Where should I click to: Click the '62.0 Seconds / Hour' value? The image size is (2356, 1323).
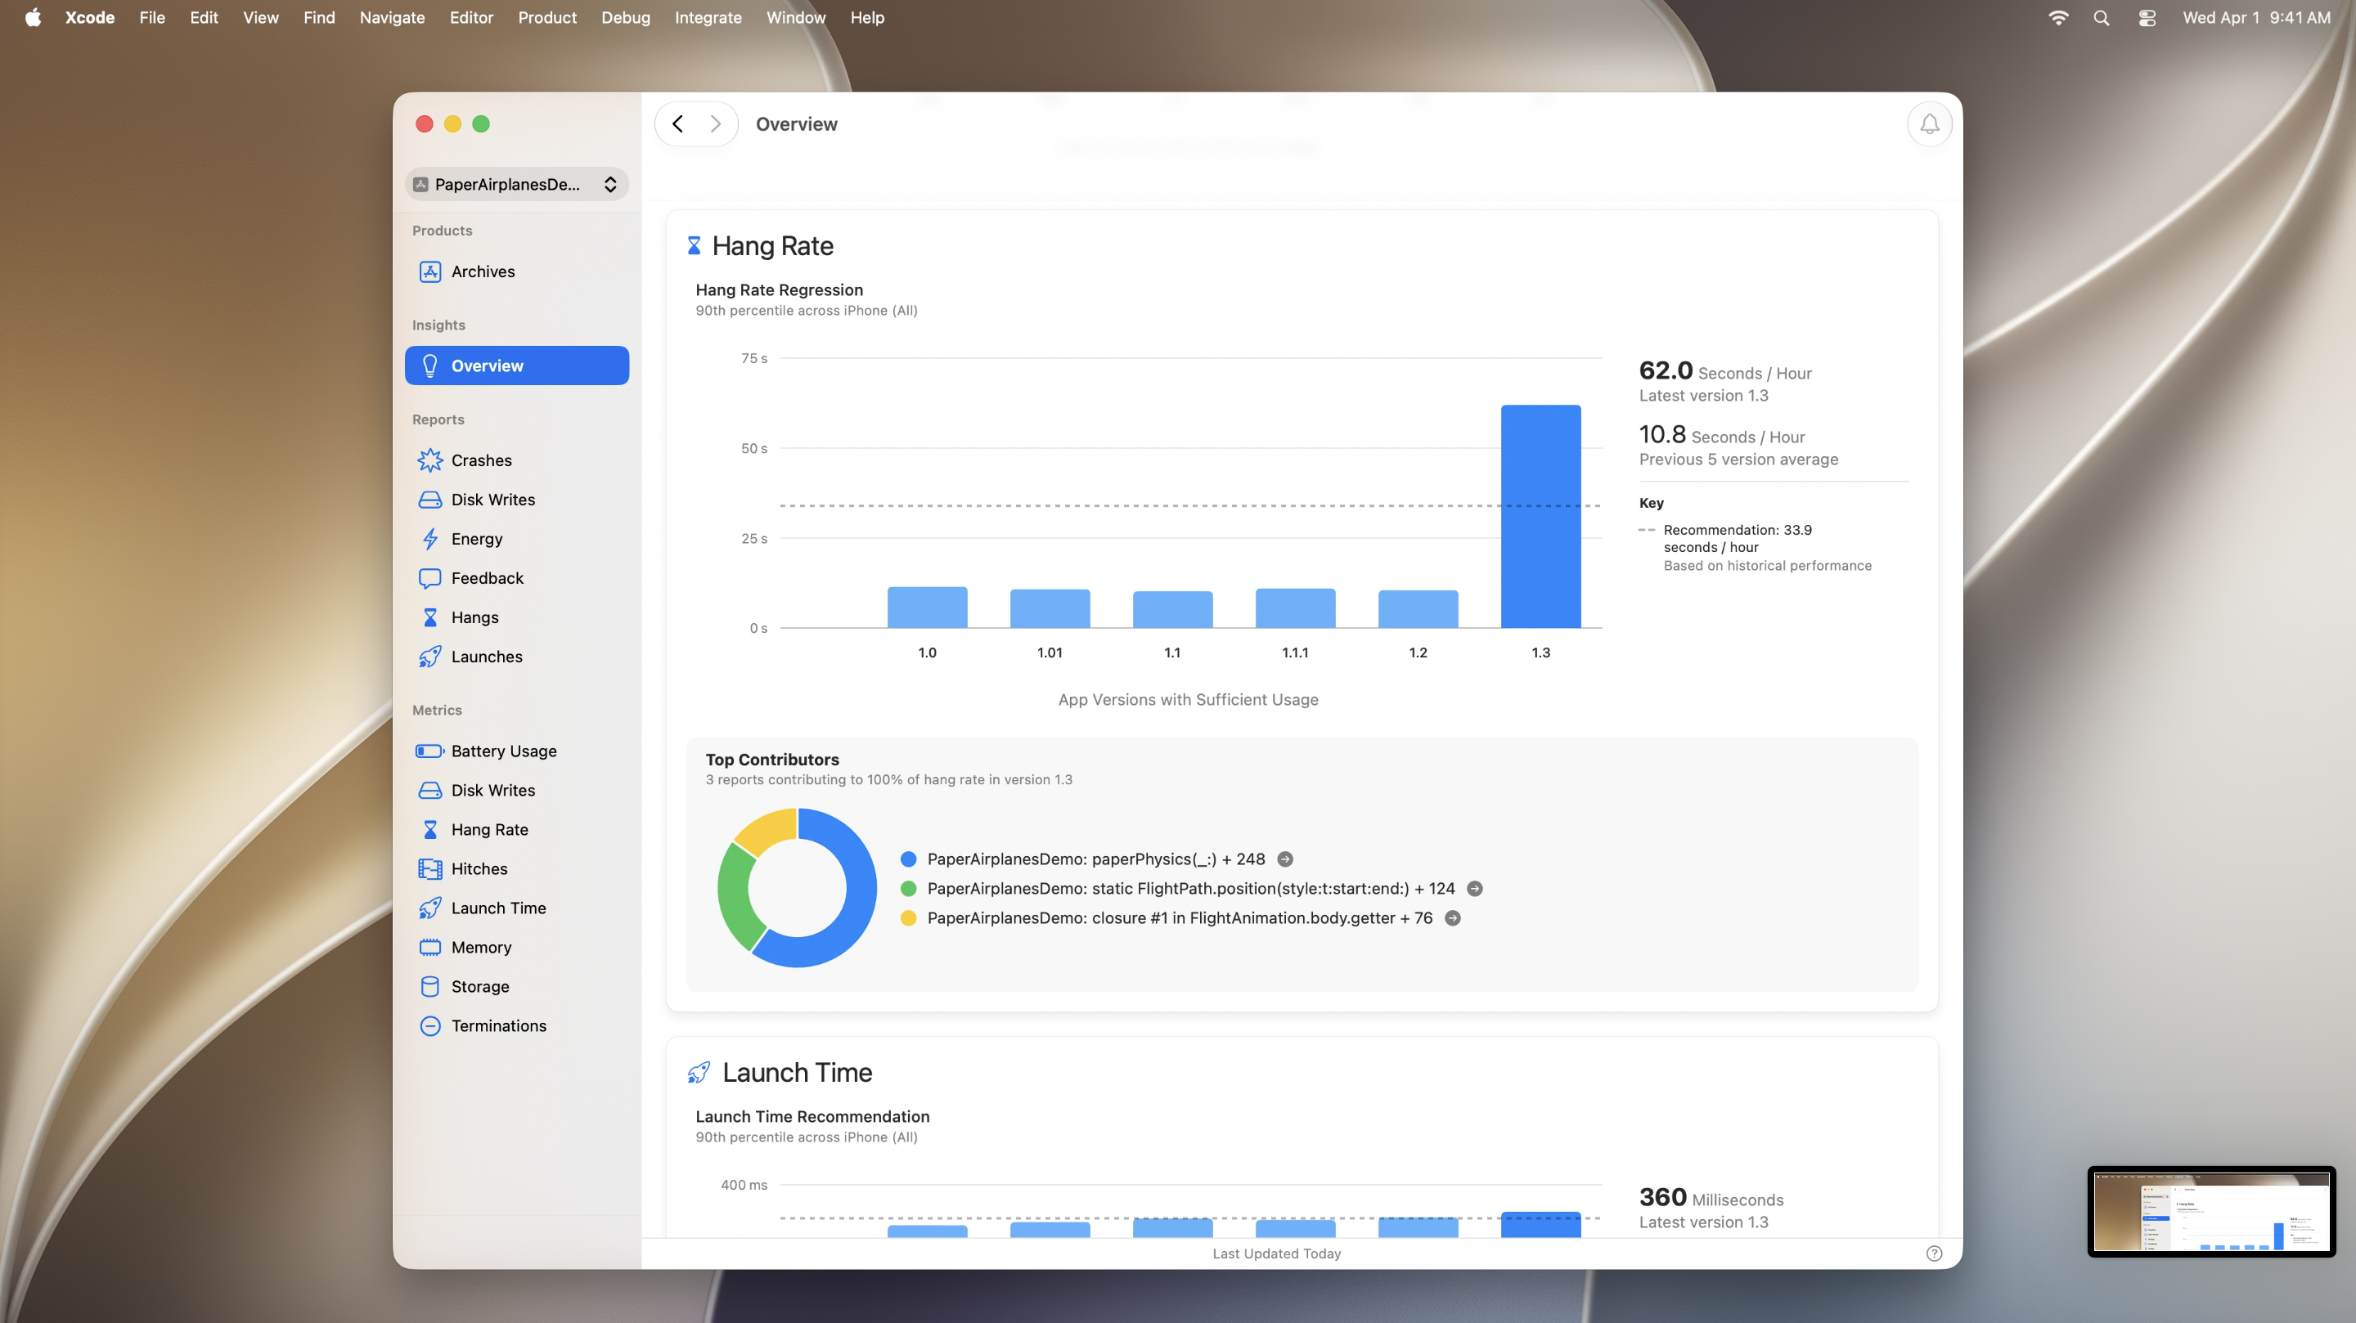pyautogui.click(x=1725, y=371)
